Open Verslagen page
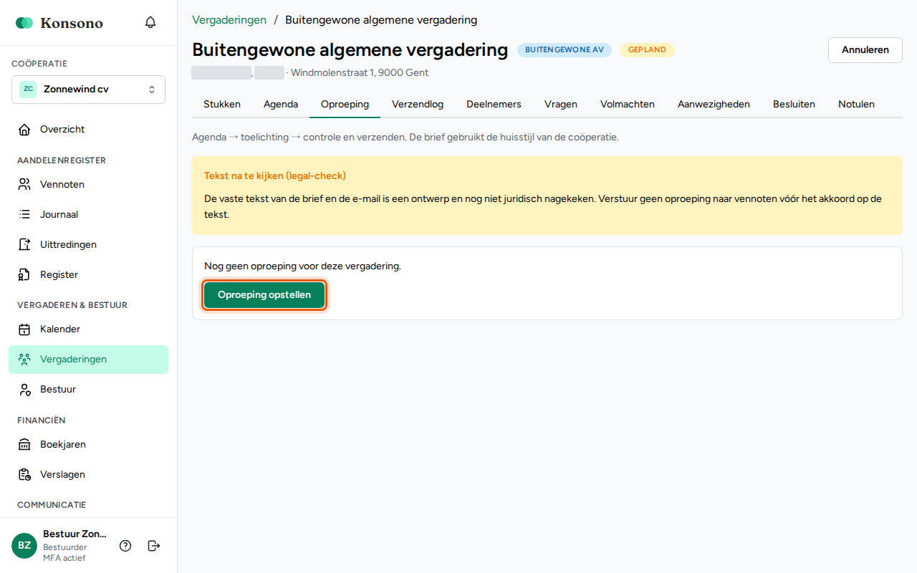This screenshot has height=573, width=917. [x=88, y=475]
